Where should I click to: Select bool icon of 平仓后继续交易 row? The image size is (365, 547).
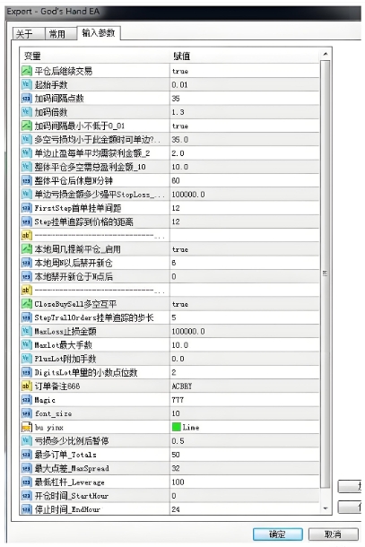point(27,71)
